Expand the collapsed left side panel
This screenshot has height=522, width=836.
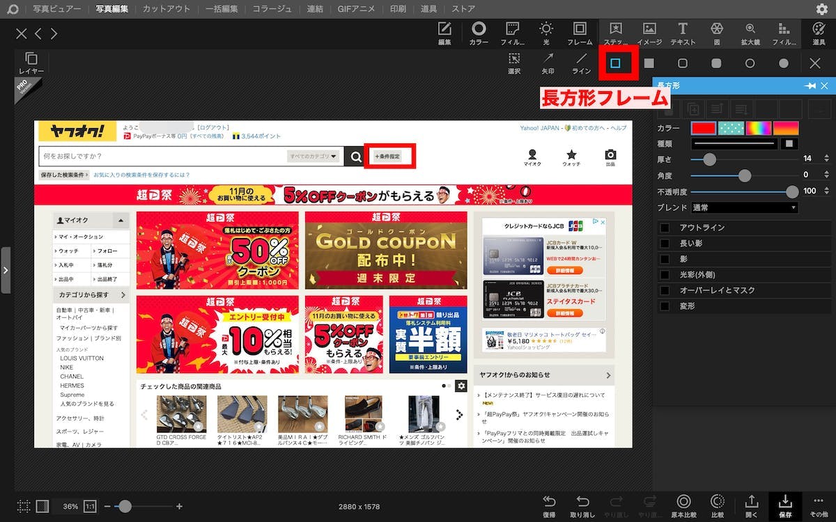click(x=5, y=270)
